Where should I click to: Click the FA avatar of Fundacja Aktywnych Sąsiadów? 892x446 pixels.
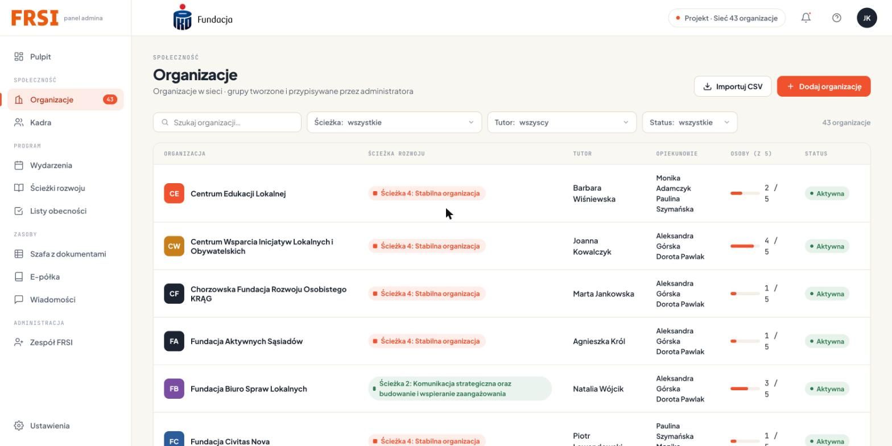point(174,341)
